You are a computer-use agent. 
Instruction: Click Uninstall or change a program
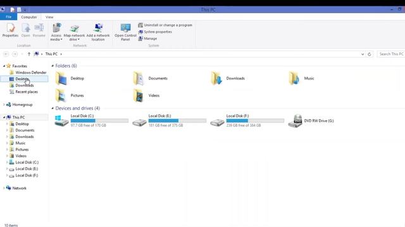pyautogui.click(x=165, y=25)
